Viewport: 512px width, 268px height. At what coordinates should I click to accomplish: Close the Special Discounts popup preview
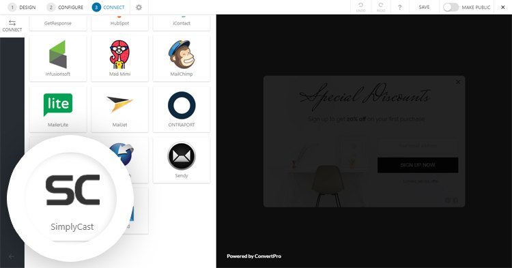point(458,82)
